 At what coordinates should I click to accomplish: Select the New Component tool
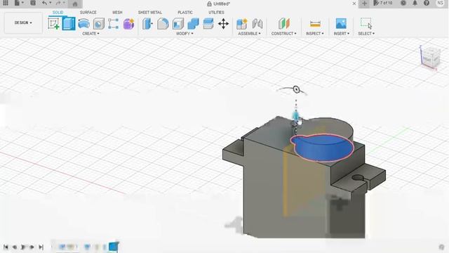[242, 24]
